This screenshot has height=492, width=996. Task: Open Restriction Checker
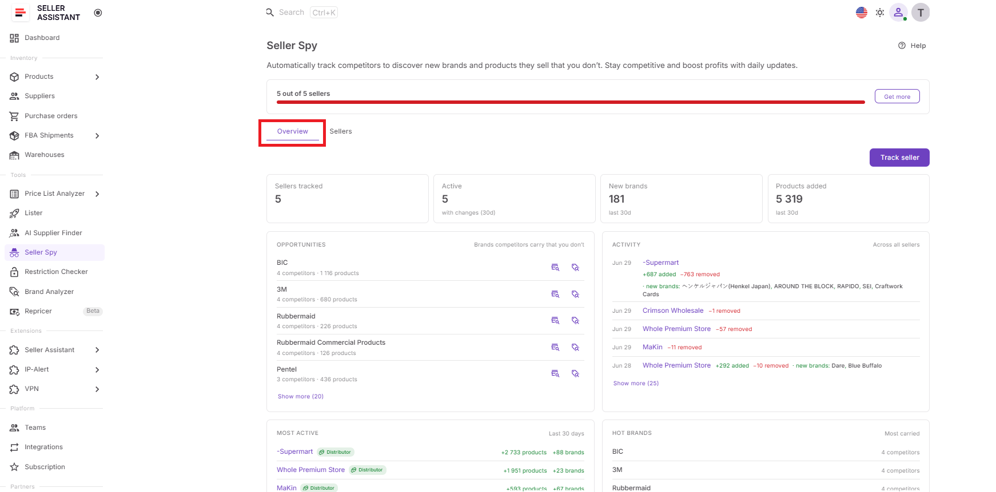(56, 272)
